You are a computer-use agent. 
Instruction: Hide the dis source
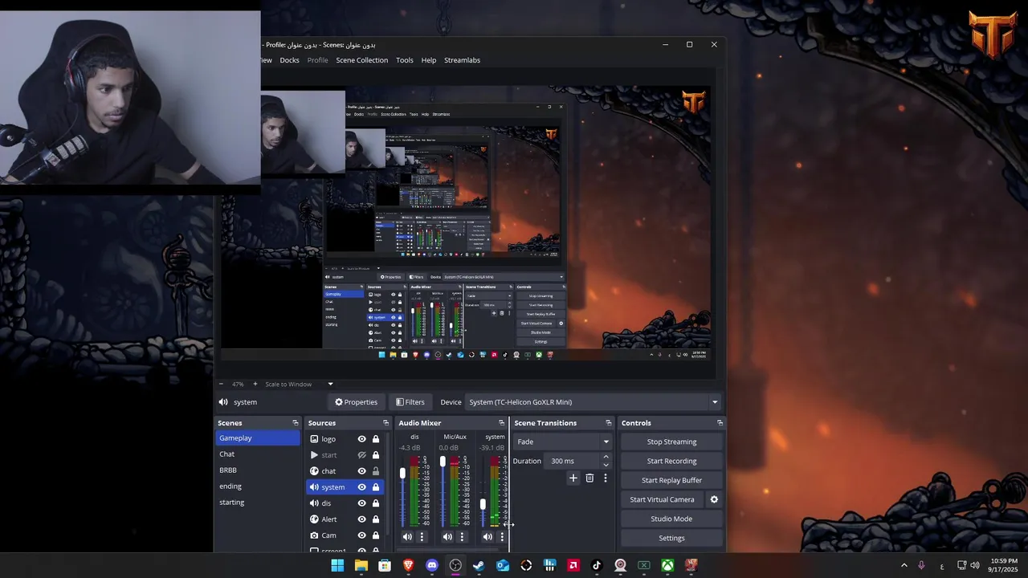point(361,503)
